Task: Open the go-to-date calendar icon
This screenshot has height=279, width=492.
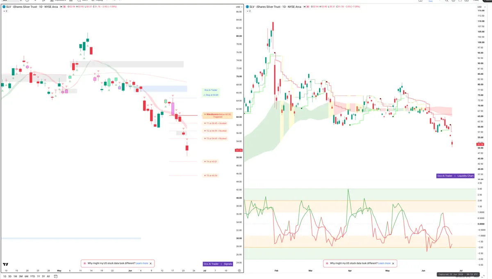Action: [55, 277]
